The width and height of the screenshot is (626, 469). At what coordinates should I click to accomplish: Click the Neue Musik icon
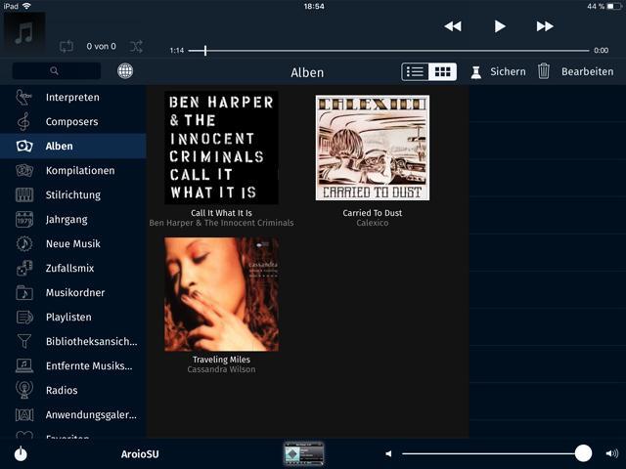click(24, 243)
